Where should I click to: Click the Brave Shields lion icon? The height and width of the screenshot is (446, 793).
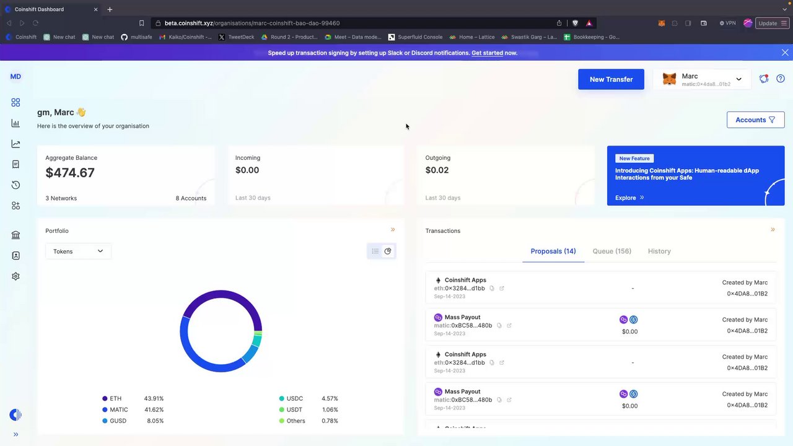575,23
